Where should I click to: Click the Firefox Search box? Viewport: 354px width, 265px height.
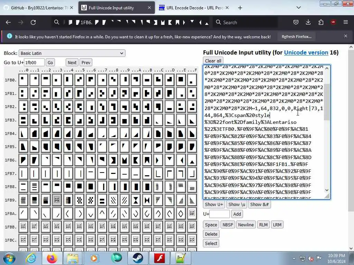tap(245, 22)
